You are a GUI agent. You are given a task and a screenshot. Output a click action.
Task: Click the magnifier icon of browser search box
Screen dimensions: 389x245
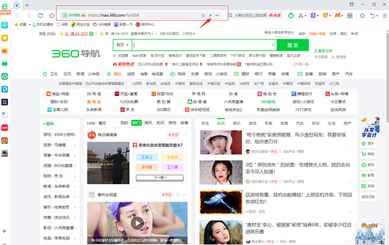click(x=230, y=16)
